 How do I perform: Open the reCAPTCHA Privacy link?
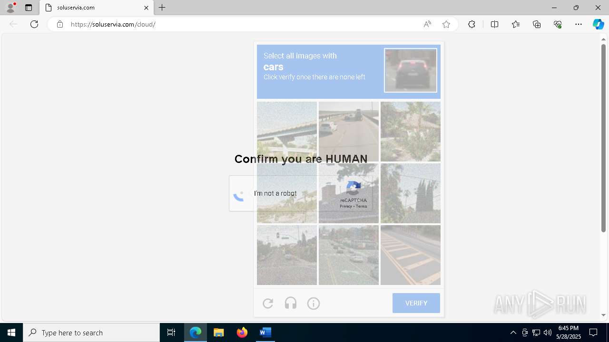pos(345,206)
